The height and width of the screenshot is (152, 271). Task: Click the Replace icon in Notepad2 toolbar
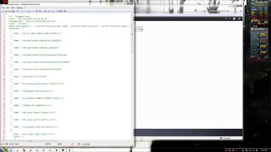40,11
